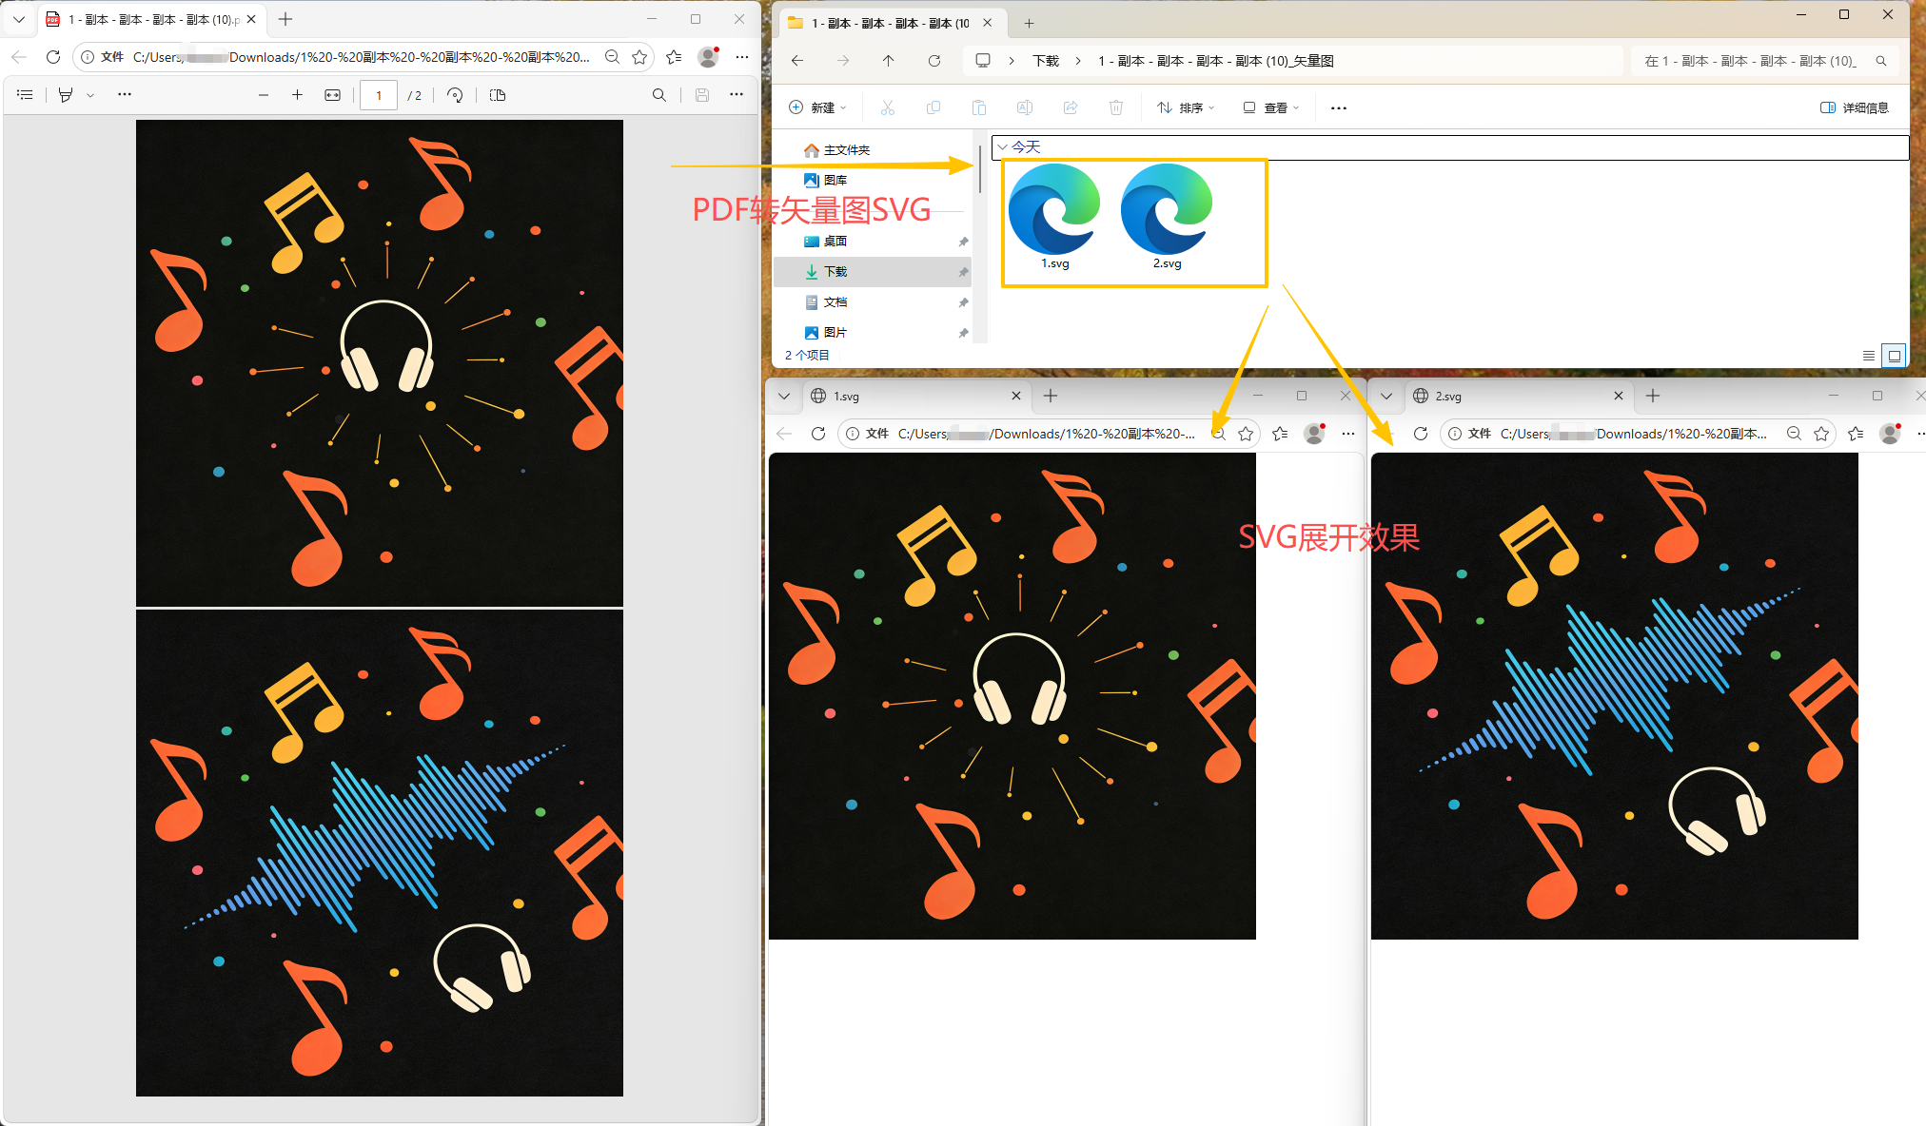
Task: Click the zoom in plus button in PDF toolbar
Action: click(297, 95)
